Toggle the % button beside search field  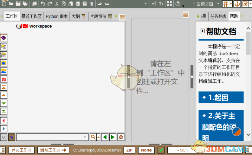pos(12,137)
